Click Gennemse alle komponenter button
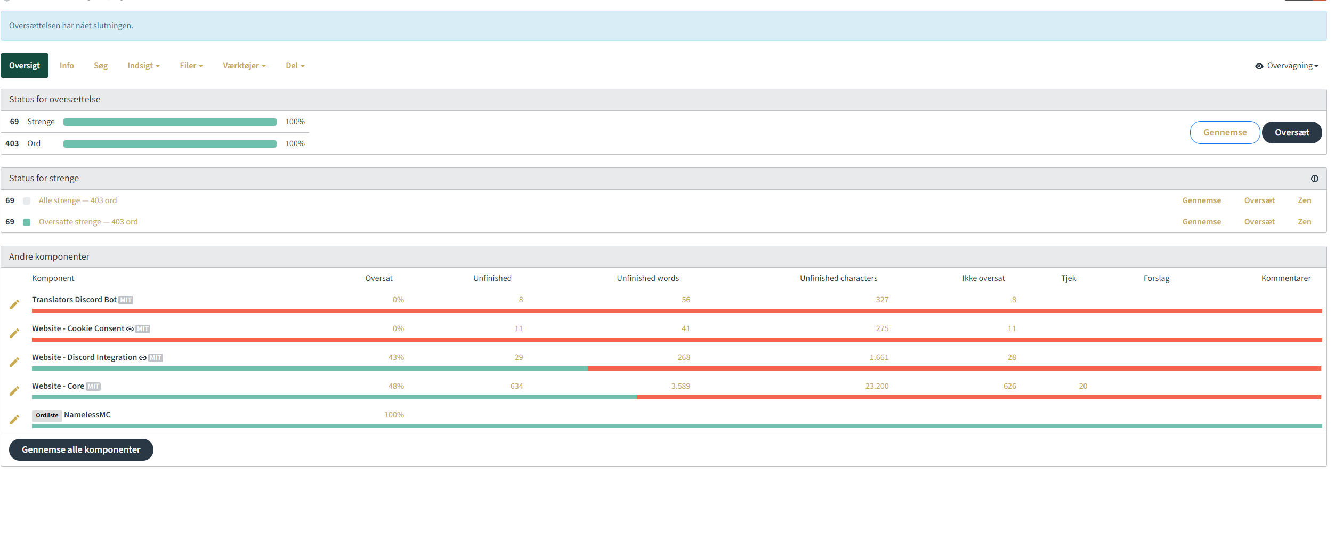The height and width of the screenshot is (554, 1335). point(81,450)
